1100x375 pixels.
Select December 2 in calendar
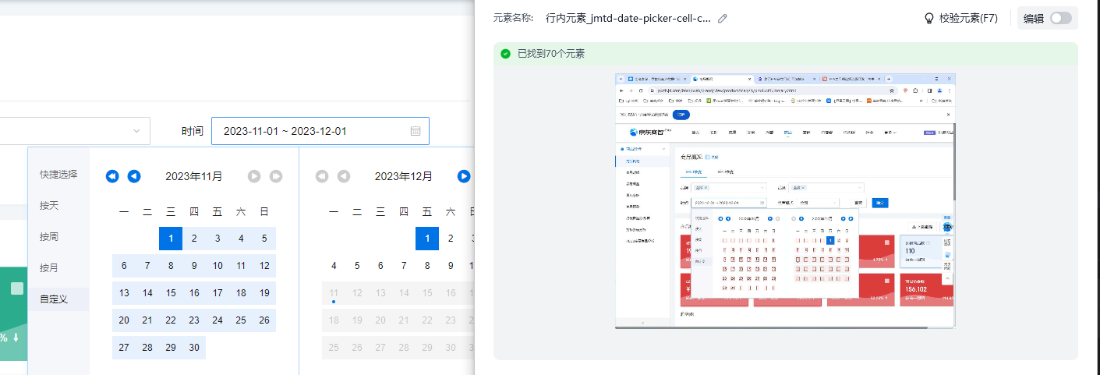click(451, 239)
